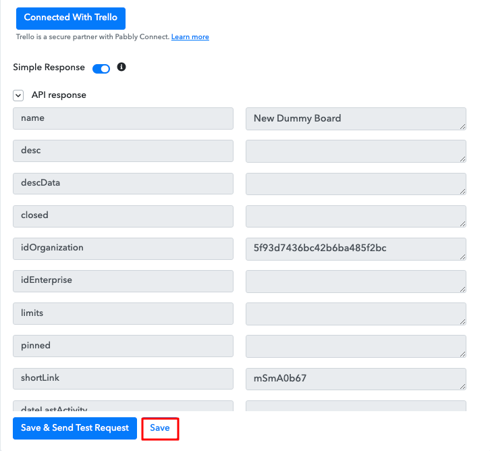Viewport: 490px width, 451px height.
Task: Collapse the API response section
Action: click(x=18, y=95)
